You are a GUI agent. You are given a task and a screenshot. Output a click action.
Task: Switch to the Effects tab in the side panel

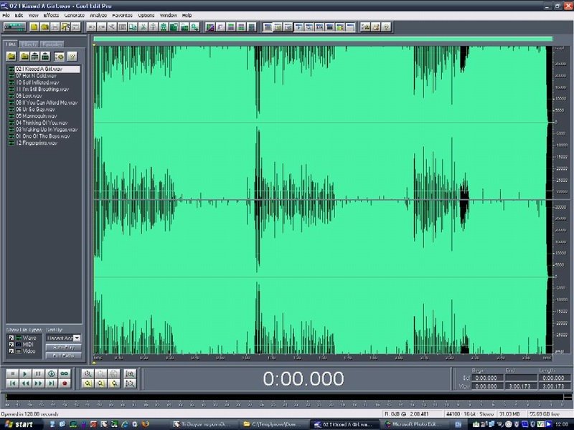pyautogui.click(x=30, y=44)
